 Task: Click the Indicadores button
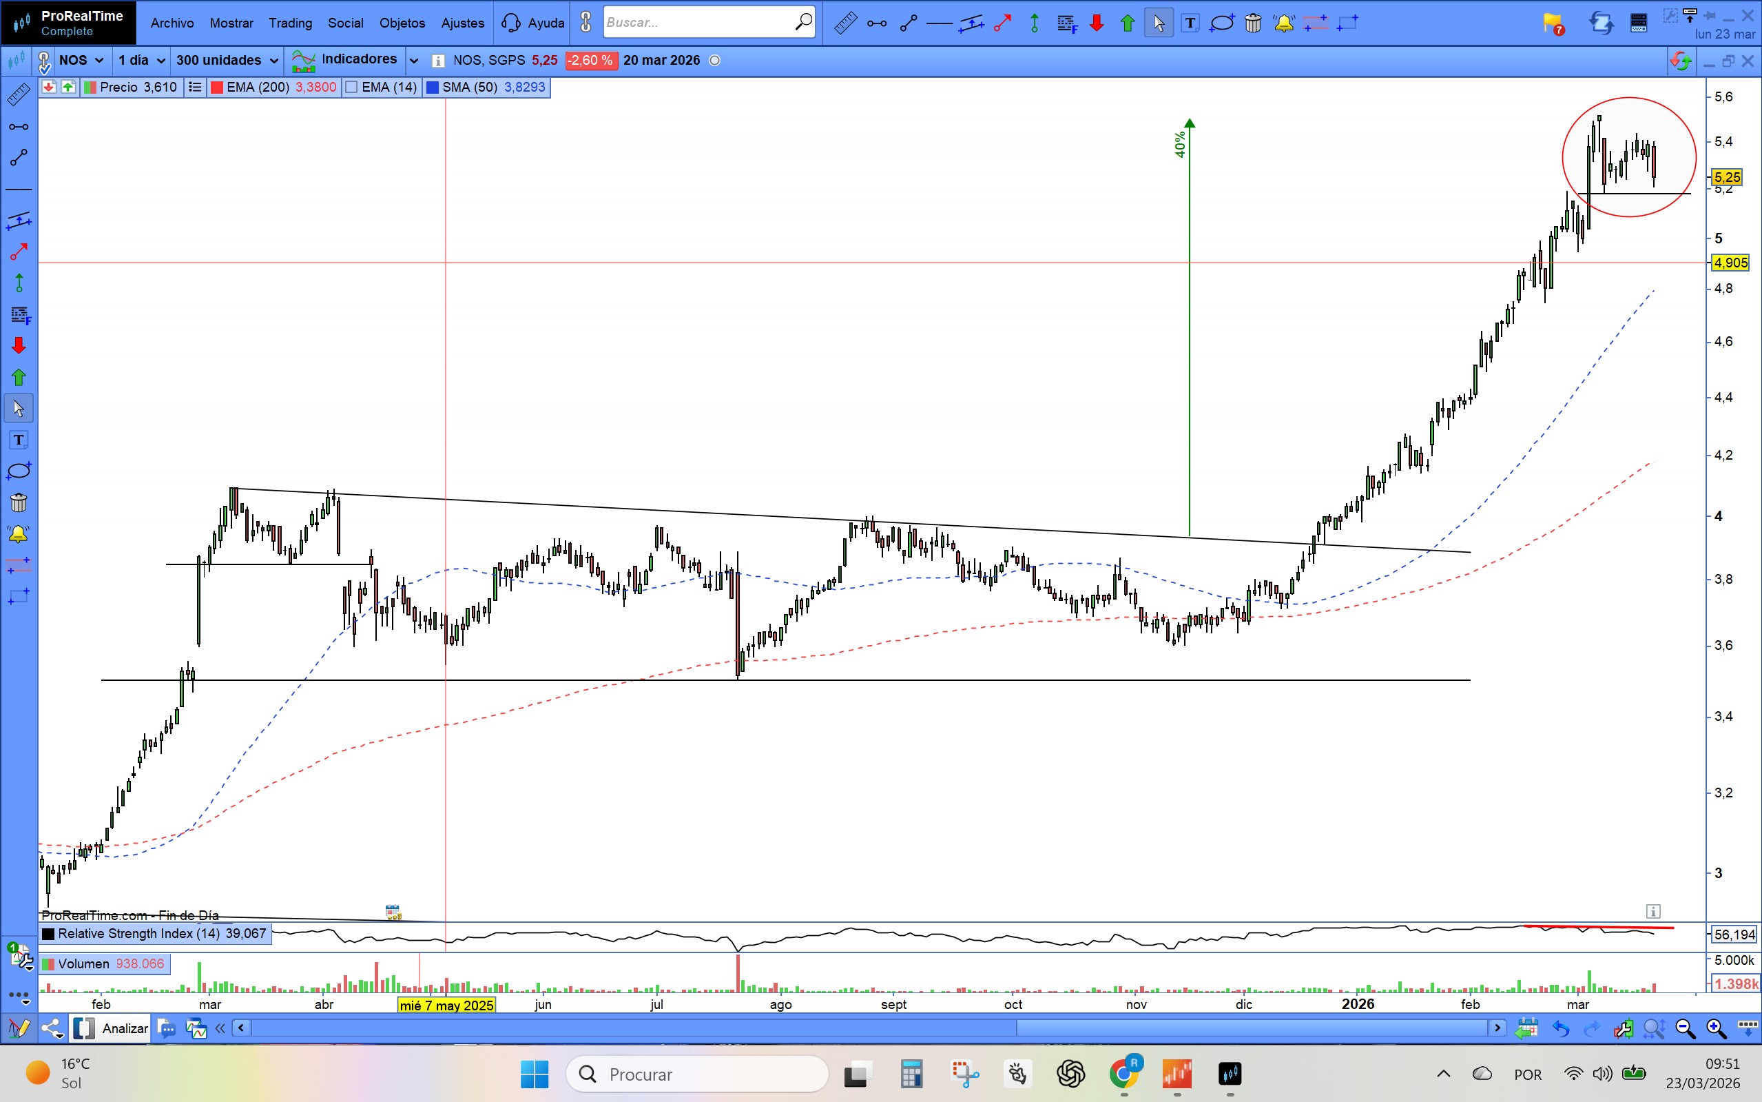(344, 60)
